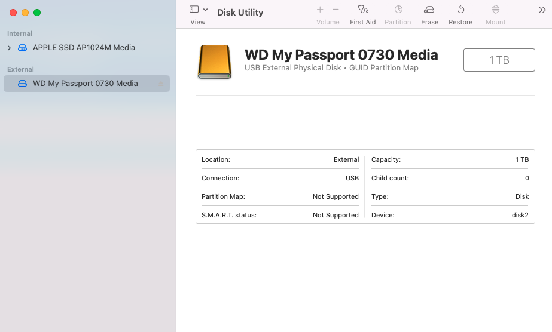Click the Child count value 0

(x=527, y=178)
